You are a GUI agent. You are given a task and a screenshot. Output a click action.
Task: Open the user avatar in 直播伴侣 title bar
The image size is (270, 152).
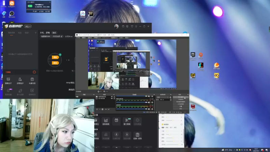tap(116, 26)
